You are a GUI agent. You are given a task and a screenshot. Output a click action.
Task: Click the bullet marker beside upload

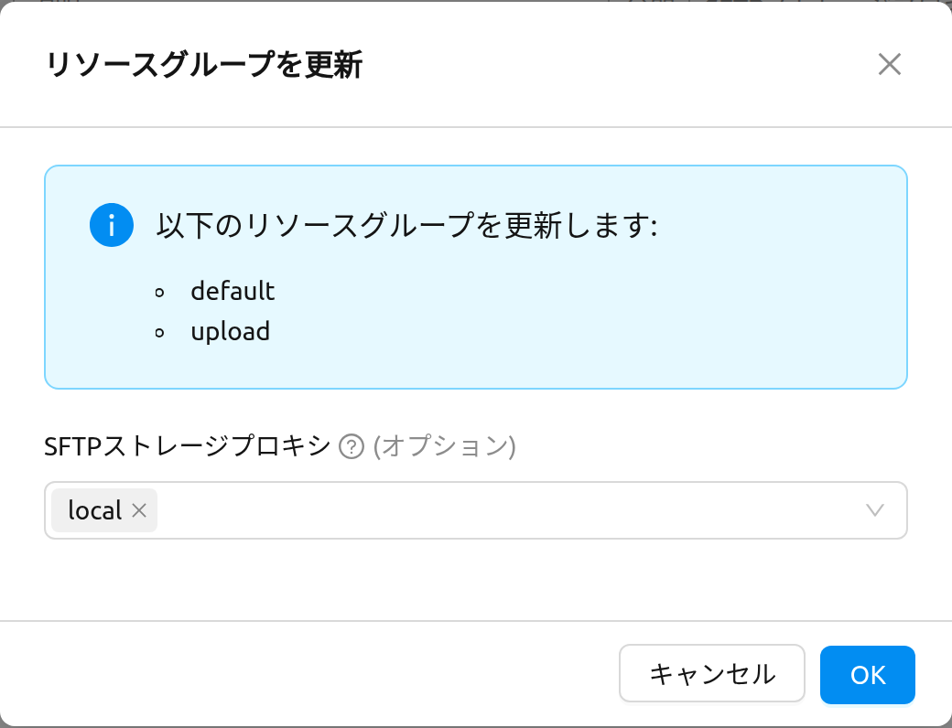point(159,333)
